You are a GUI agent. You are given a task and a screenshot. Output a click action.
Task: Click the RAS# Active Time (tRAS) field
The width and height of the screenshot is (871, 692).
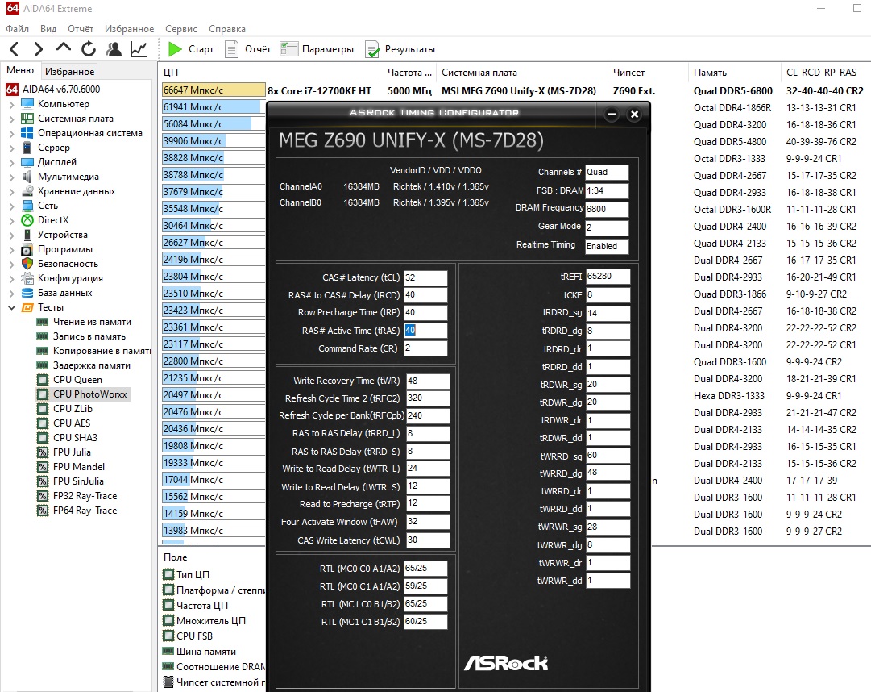click(x=425, y=330)
